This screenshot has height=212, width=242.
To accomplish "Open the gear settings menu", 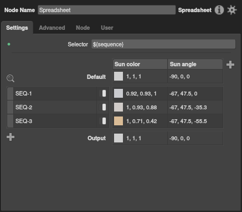I will pyautogui.click(x=232, y=10).
